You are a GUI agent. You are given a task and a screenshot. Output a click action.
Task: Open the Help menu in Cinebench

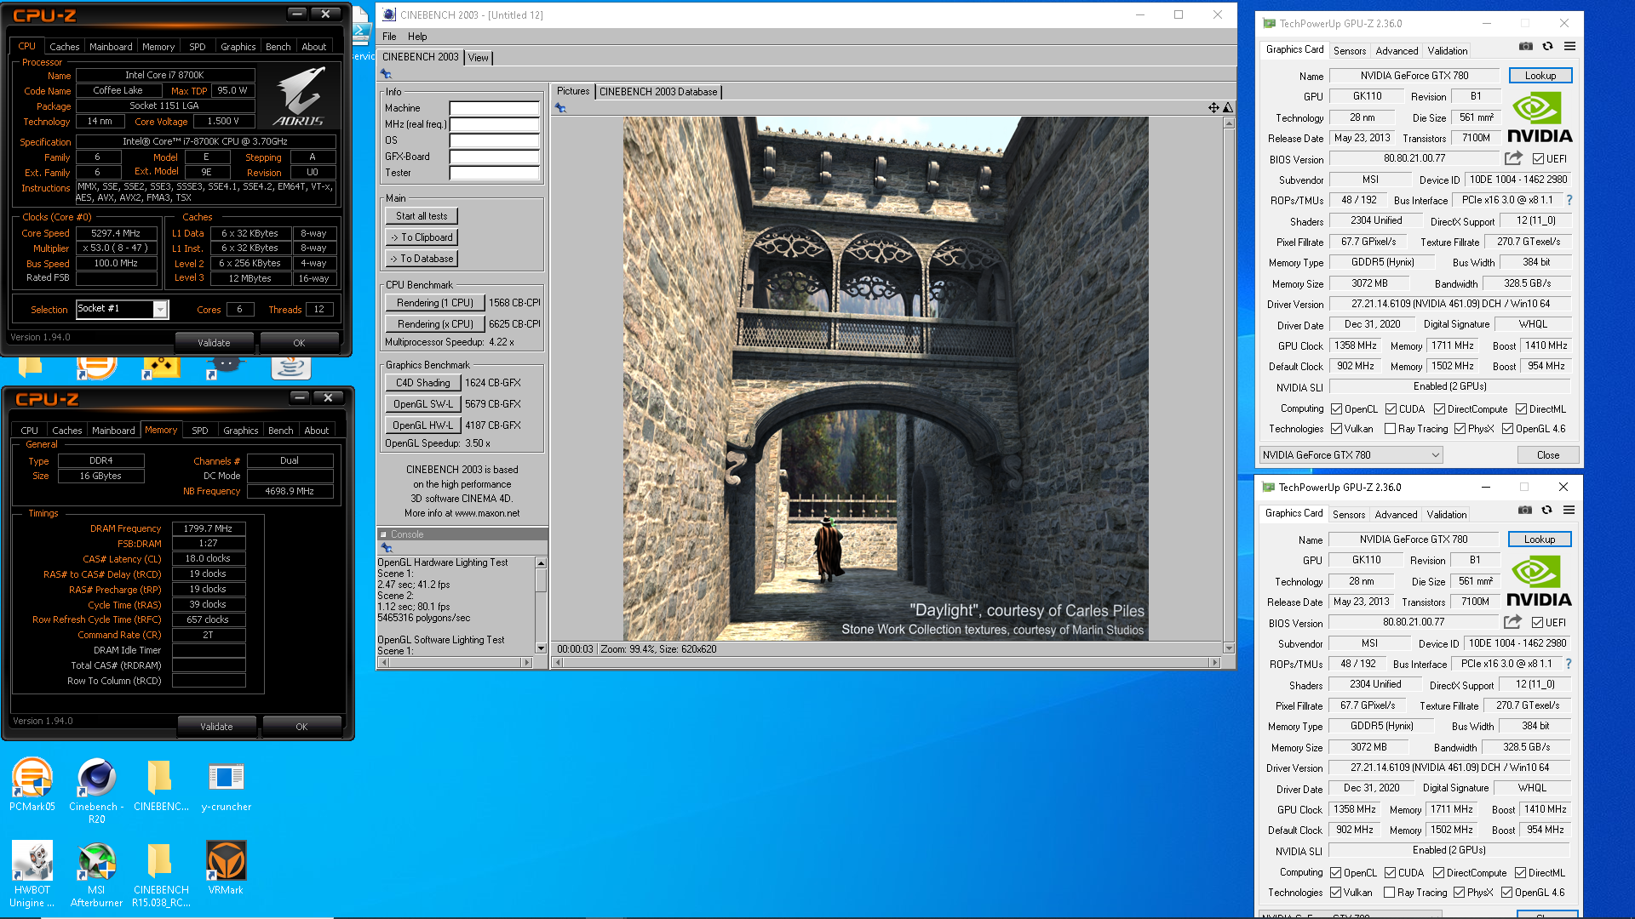coord(417,37)
